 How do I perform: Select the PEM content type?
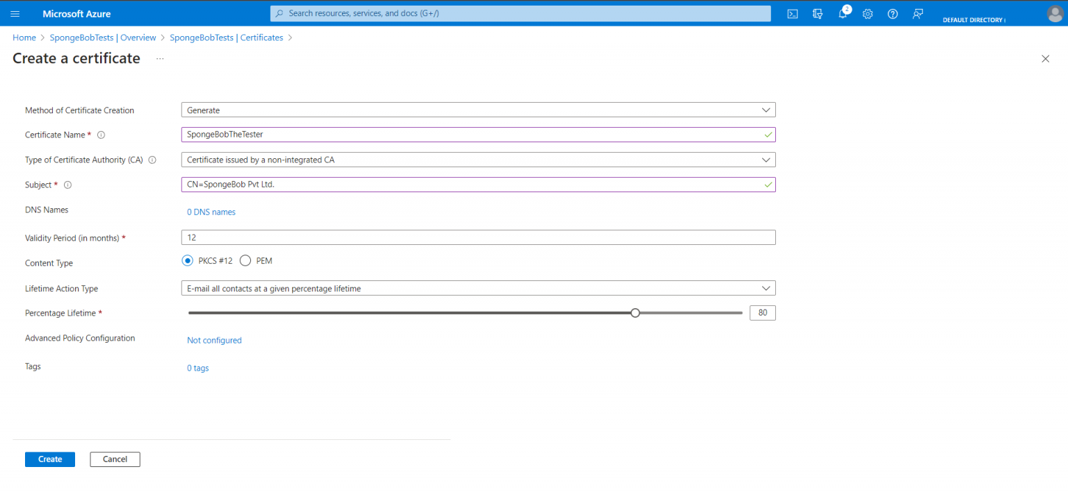(245, 260)
